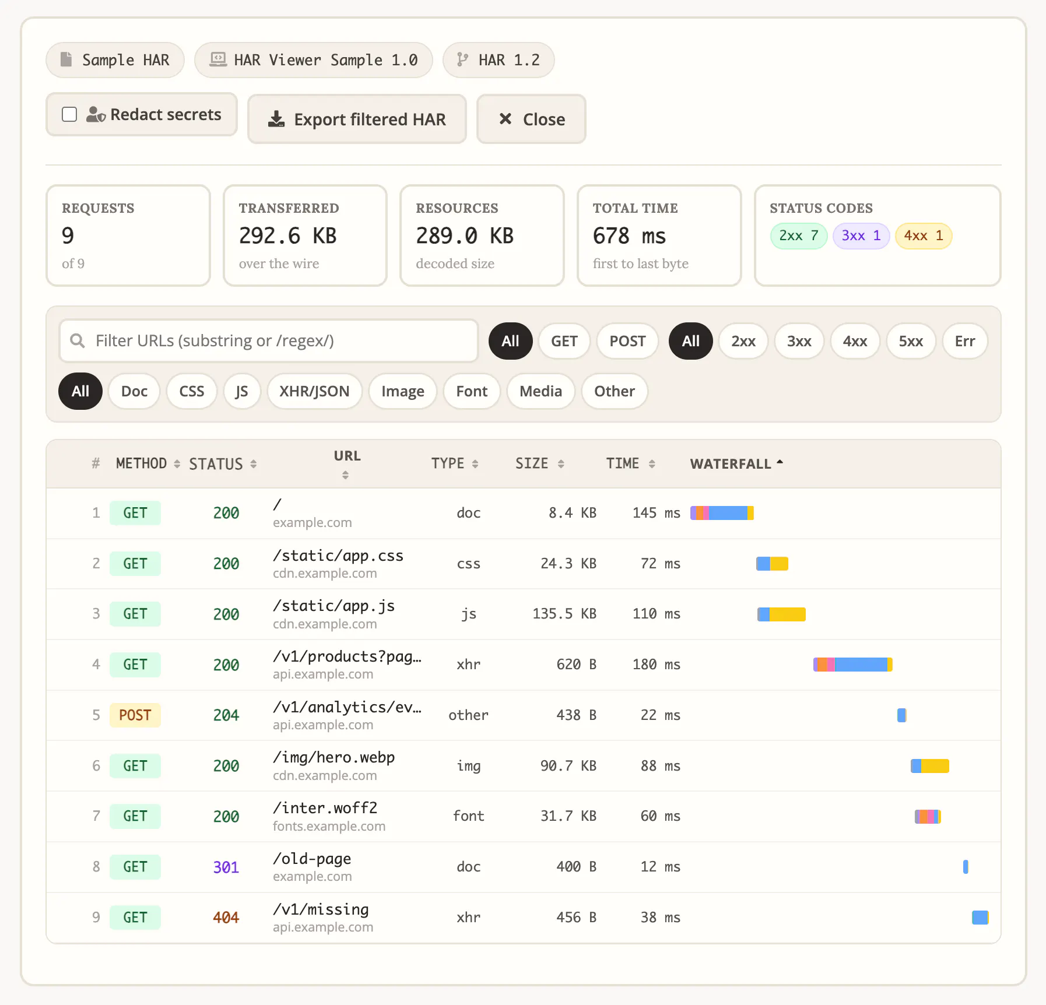The width and height of the screenshot is (1046, 1005).
Task: Filter by 3xx status pill
Action: pyautogui.click(x=799, y=341)
